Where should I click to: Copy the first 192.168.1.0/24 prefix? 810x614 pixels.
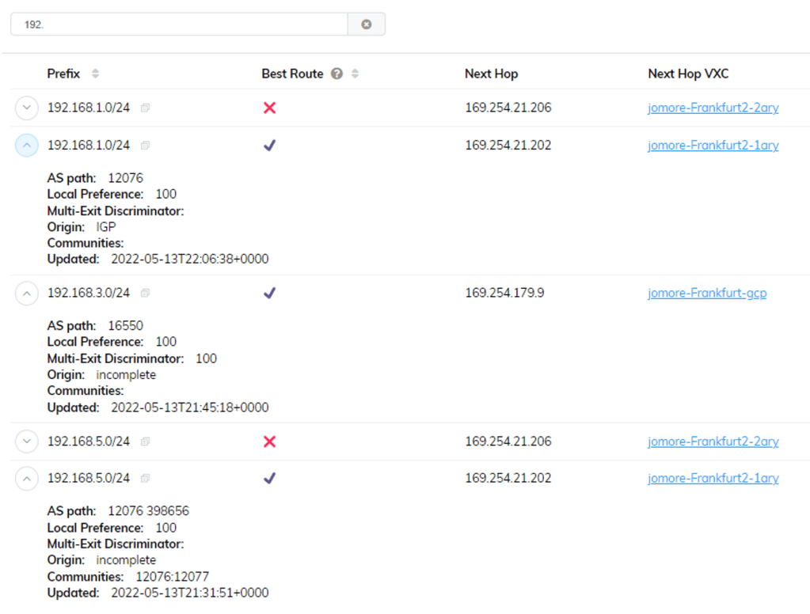[145, 108]
